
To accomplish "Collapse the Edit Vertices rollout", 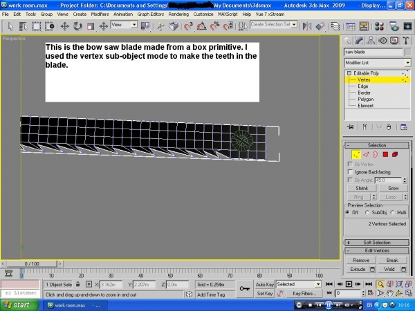I will pyautogui.click(x=377, y=250).
